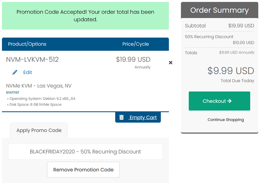Follow the Continue Shopping link
Image resolution: width=261 pixels, height=183 pixels.
(226, 120)
